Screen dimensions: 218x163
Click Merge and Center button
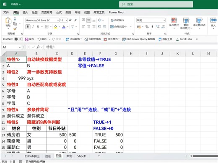119,27
